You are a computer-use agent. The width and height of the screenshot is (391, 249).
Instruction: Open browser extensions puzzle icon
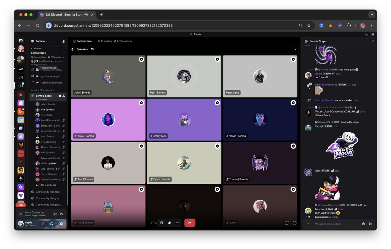[x=349, y=25]
